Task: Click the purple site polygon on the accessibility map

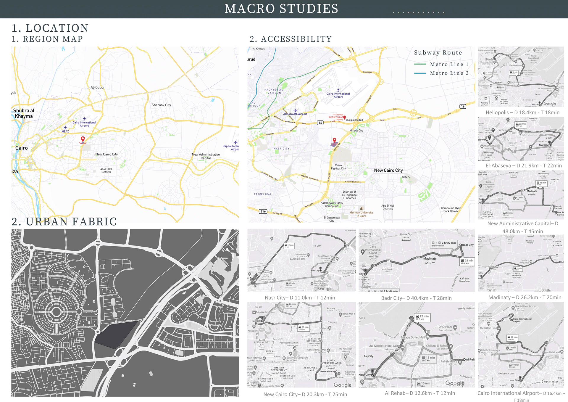Action: tap(334, 144)
